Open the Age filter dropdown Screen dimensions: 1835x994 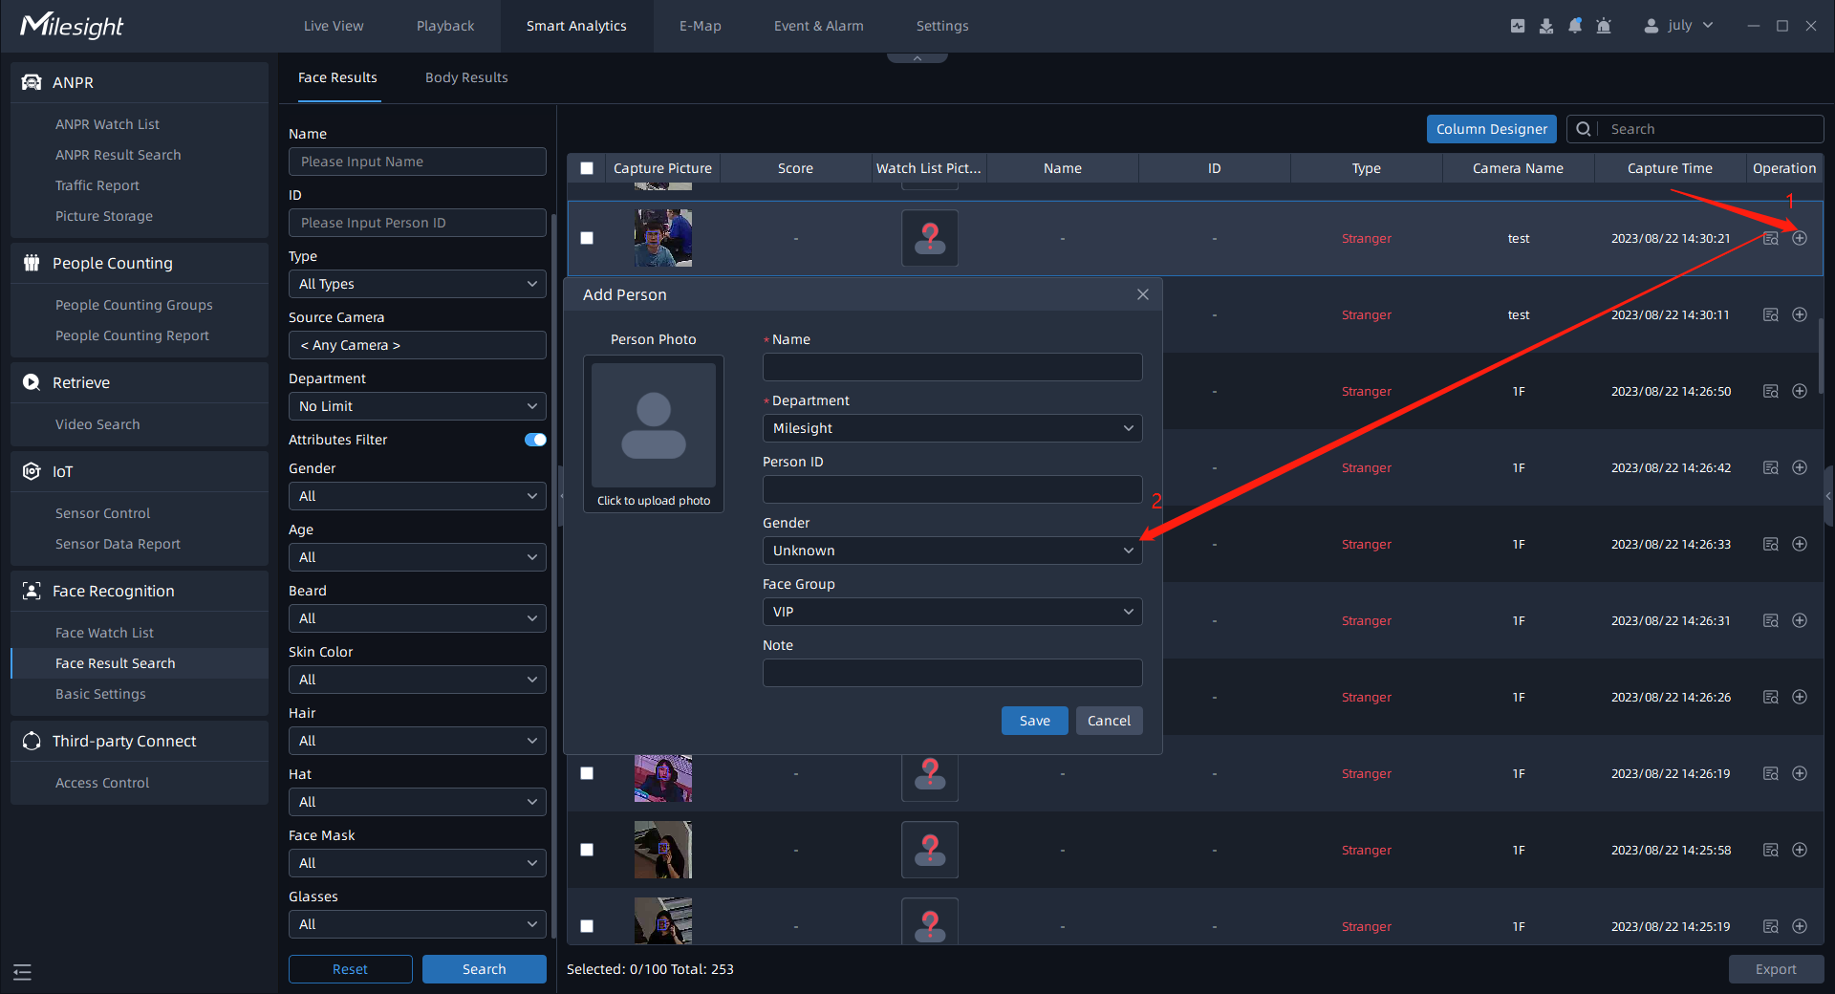tap(418, 557)
